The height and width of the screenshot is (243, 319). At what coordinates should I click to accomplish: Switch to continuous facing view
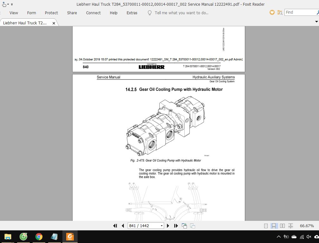coord(290,226)
